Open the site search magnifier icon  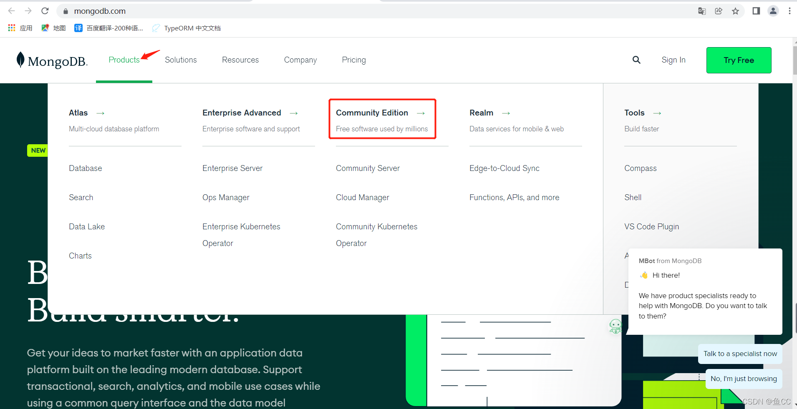pyautogui.click(x=636, y=60)
